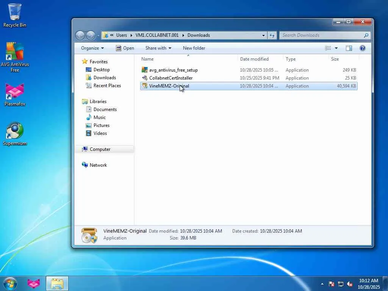The width and height of the screenshot is (388, 291).
Task: Open the Supermium desktop shortcut
Action: click(15, 134)
